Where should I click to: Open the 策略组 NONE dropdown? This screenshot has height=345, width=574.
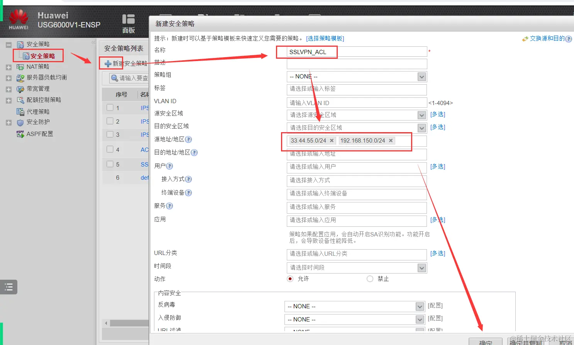[x=357, y=76]
